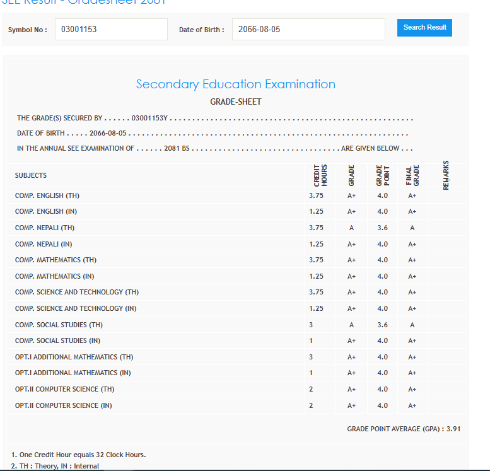Click the Grade Point Average 3.91 text
The height and width of the screenshot is (471, 490).
pos(404,429)
